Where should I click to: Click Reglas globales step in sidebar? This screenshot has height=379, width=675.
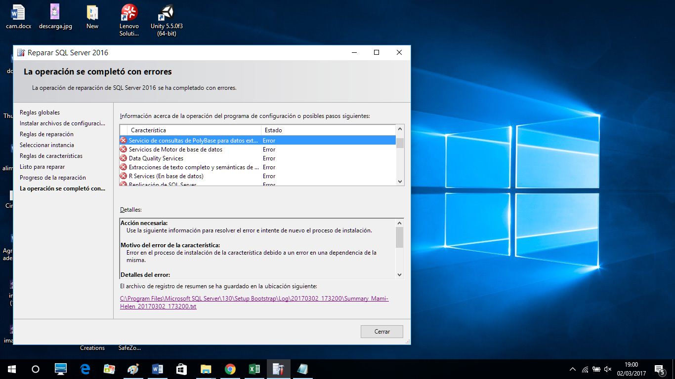tap(40, 113)
